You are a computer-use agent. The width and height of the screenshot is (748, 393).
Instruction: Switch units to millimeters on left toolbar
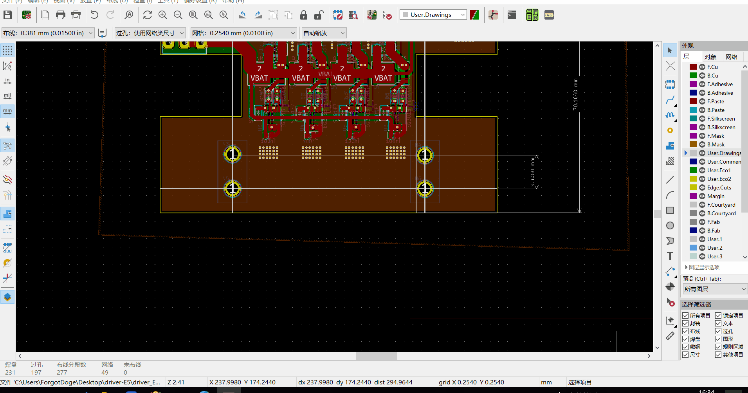click(x=7, y=111)
